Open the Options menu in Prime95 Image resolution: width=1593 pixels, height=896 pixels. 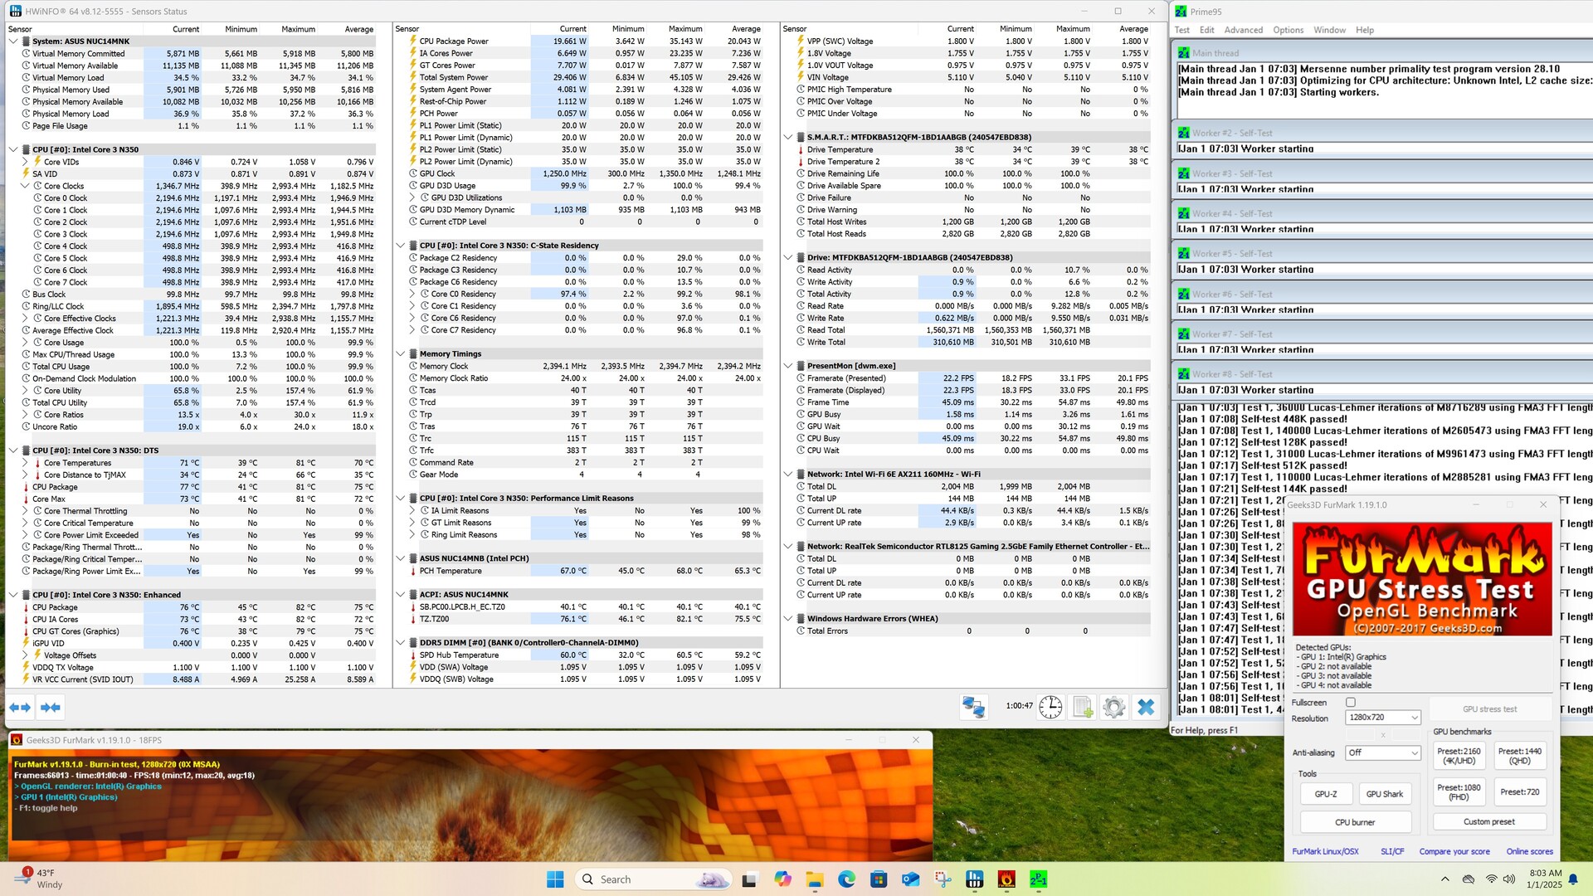1288,30
